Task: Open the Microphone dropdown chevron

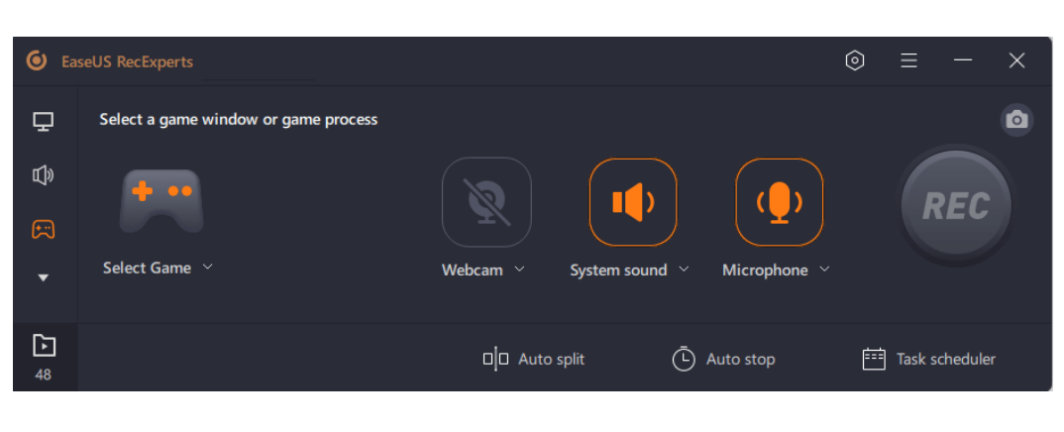Action: (824, 269)
